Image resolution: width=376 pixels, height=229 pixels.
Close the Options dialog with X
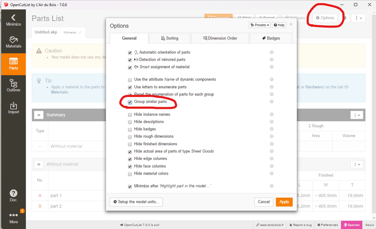pyautogui.click(x=291, y=25)
